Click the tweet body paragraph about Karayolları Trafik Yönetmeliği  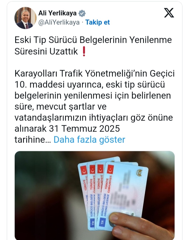(94, 107)
